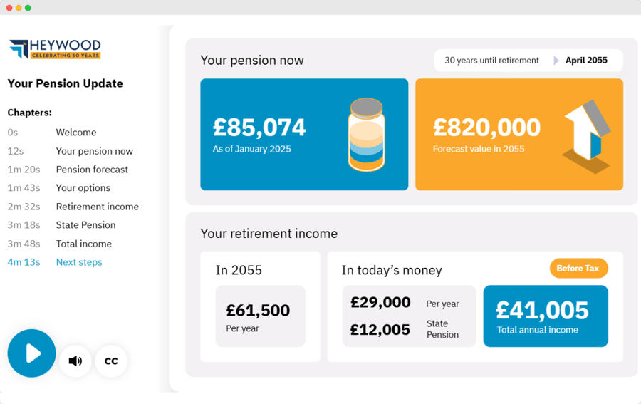Mute audio with the speaker icon
641x404 pixels.
75,361
